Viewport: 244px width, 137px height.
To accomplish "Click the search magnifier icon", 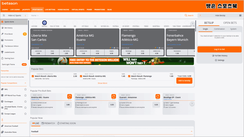I will (x=186, y=16).
